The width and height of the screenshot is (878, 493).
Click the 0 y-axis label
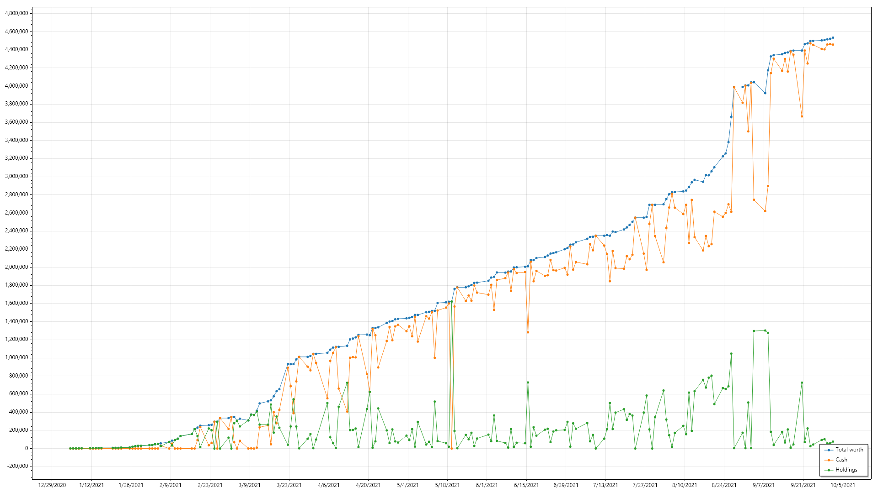pyautogui.click(x=27, y=448)
